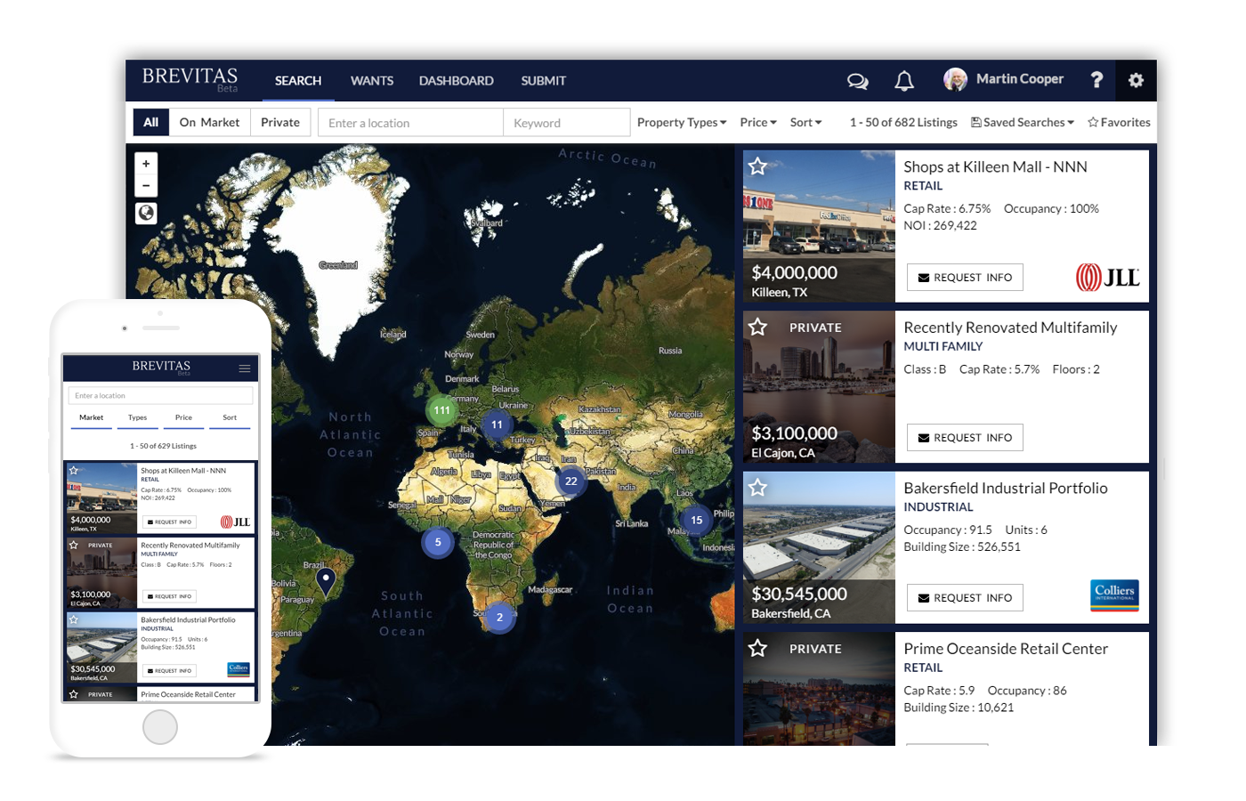
Task: Open the notifications bell
Action: pyautogui.click(x=904, y=81)
